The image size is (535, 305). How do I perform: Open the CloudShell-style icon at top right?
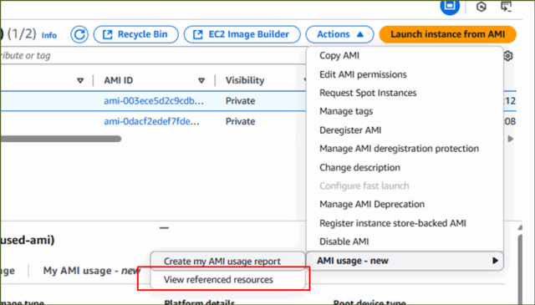(x=506, y=7)
